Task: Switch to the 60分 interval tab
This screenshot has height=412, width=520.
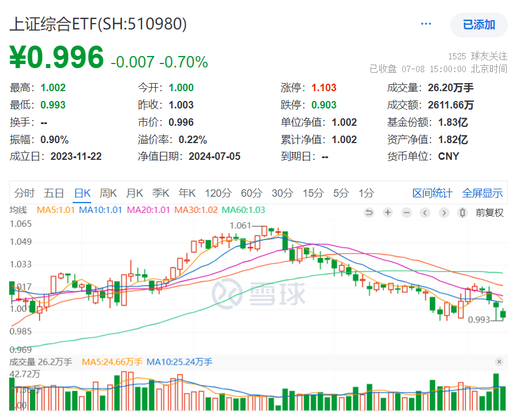Action: click(x=252, y=193)
